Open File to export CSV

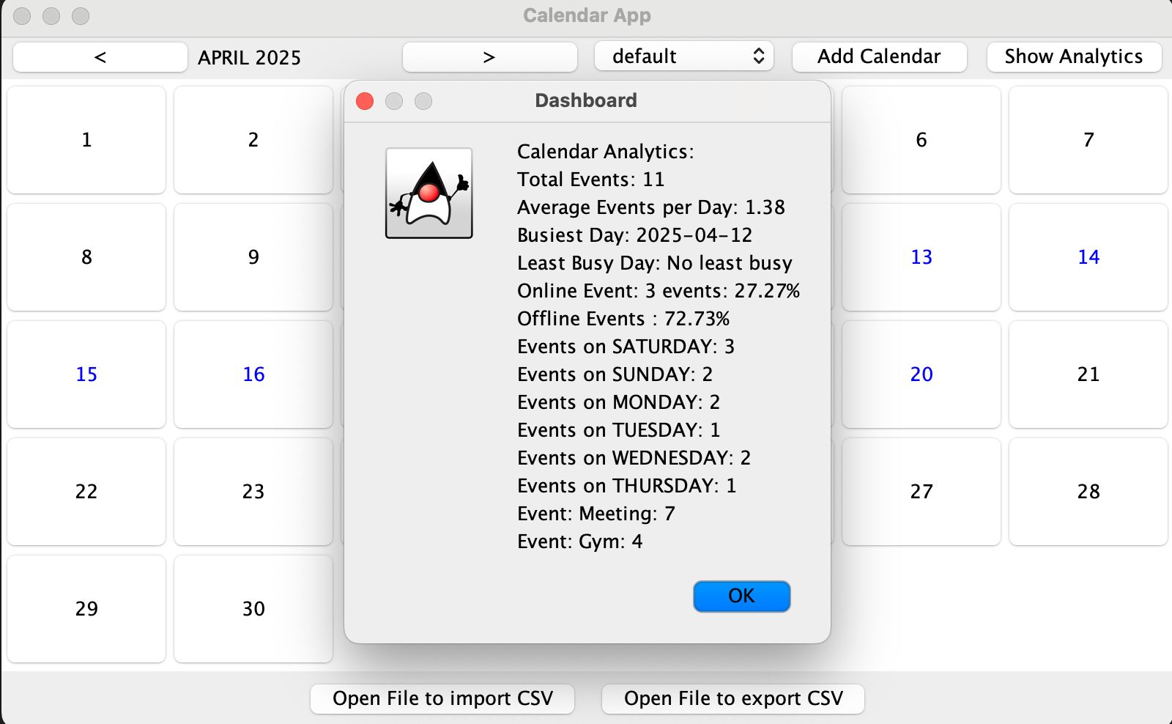coord(732,698)
